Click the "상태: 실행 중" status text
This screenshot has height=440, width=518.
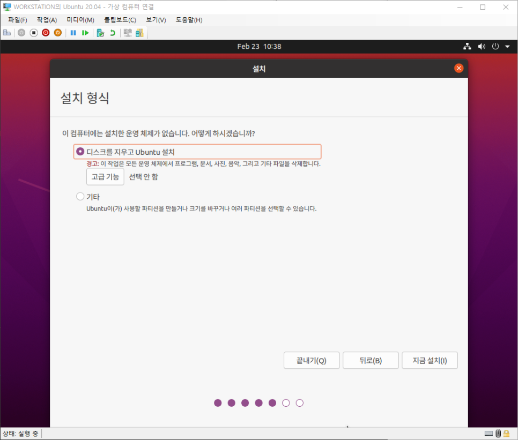tap(20, 434)
